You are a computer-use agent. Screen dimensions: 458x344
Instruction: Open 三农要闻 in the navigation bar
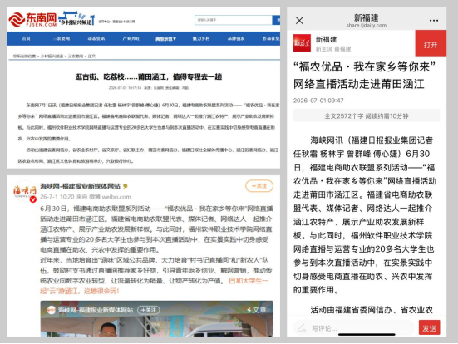coord(61,38)
